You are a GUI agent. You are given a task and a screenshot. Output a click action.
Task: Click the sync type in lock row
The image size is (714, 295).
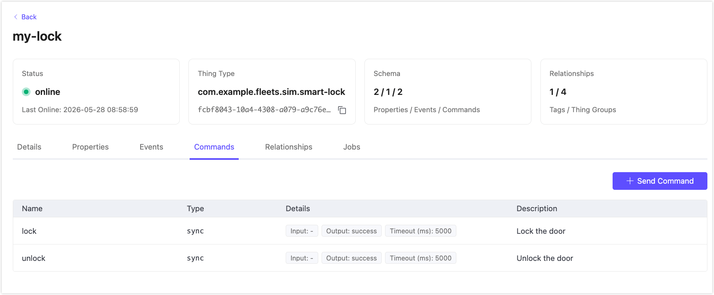click(x=195, y=231)
